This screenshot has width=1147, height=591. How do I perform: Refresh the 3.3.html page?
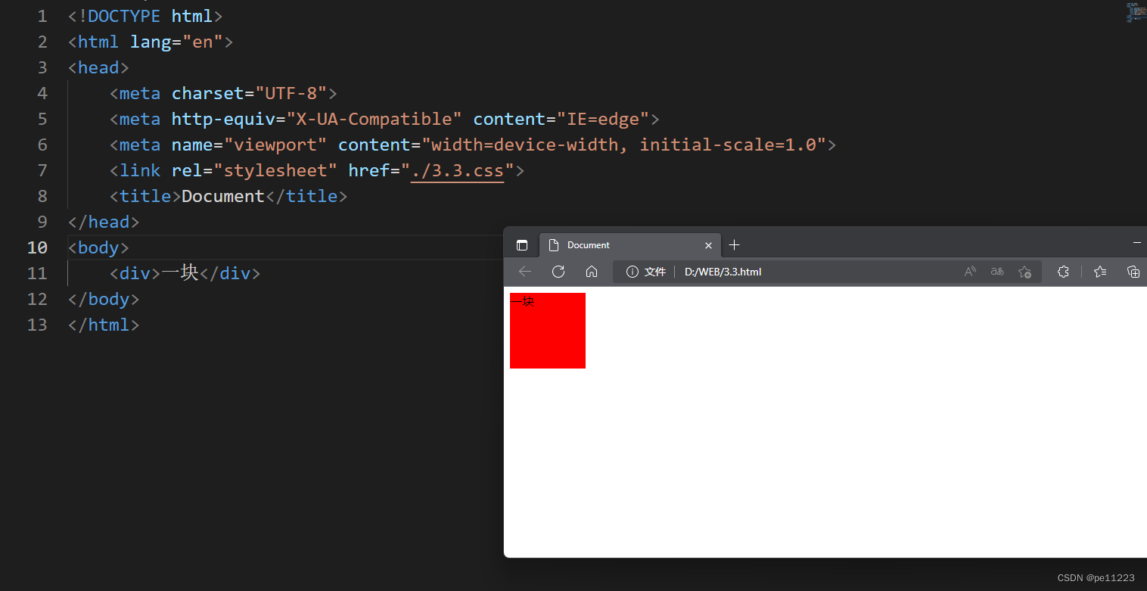[x=558, y=272]
